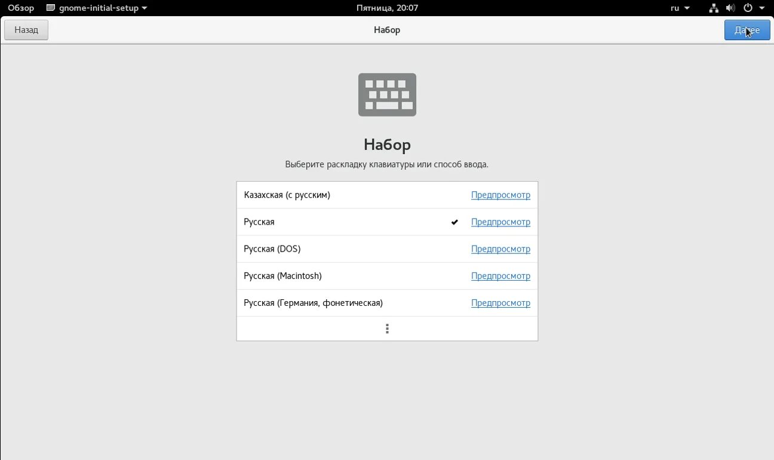Open Предпросмотр for Русская (DOS)
The height and width of the screenshot is (460, 774).
(x=500, y=249)
